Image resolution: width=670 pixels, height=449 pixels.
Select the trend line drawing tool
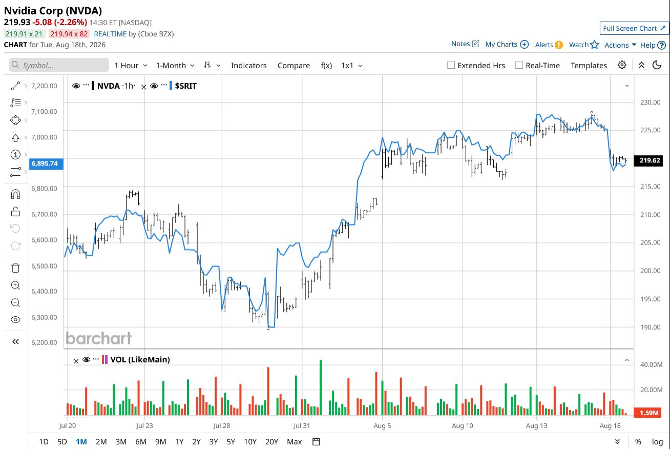pos(15,86)
